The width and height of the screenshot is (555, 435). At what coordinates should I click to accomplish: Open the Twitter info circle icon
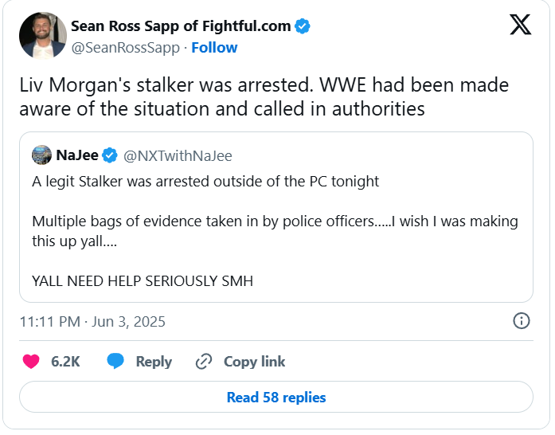522,321
